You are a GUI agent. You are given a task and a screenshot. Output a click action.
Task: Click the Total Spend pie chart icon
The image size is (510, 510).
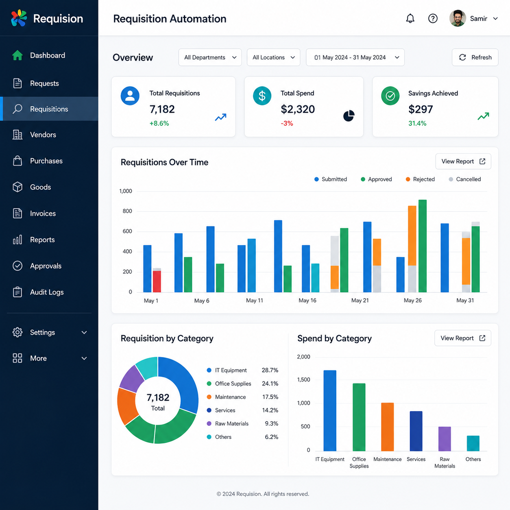click(x=349, y=116)
